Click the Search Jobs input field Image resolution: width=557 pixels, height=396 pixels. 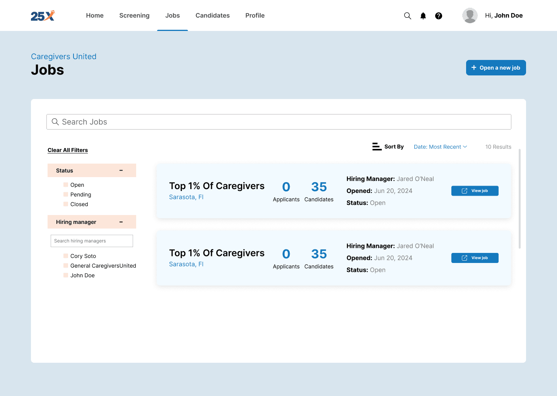tap(278, 122)
